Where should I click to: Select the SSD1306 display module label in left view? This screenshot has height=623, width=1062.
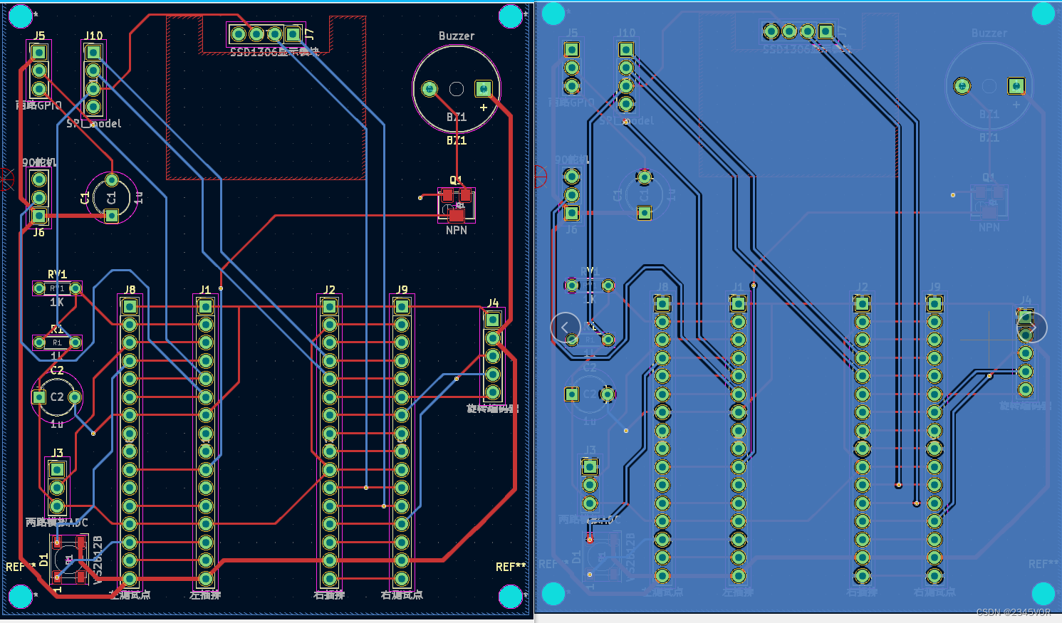coord(274,52)
